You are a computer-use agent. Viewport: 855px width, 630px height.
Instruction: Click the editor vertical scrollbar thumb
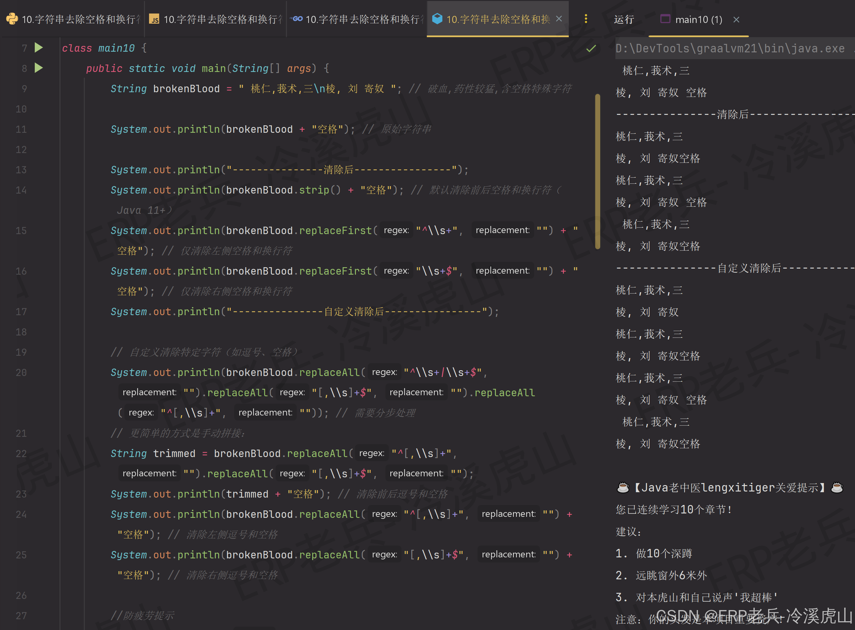(x=597, y=172)
